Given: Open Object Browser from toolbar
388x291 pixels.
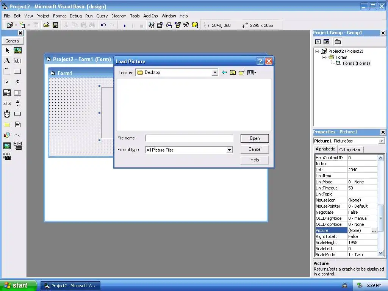Looking at the screenshot, I should coord(178,25).
